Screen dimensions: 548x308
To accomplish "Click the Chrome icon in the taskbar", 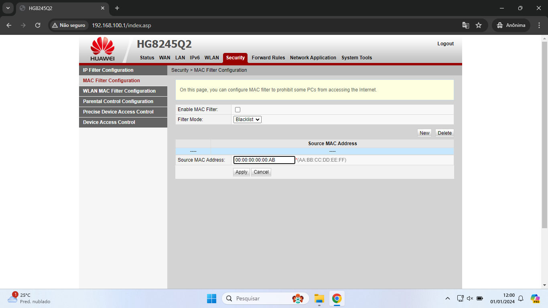I will click(337, 298).
